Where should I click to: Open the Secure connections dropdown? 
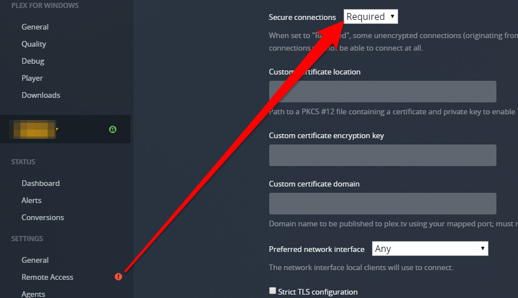[x=371, y=16]
